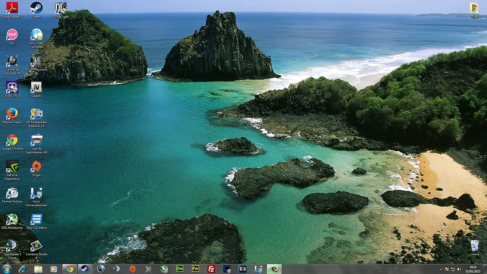Open Steam desktop shortcut
This screenshot has width=487, height=274.
coord(36,8)
